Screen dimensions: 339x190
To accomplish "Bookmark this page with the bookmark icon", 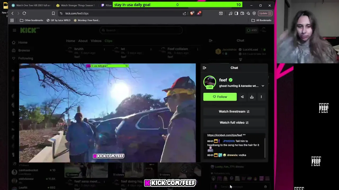I will pos(53,13).
